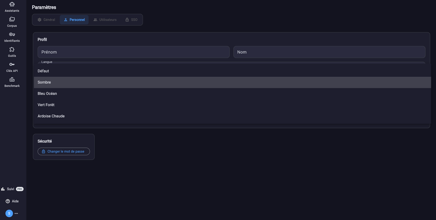Viewport: 436px width, 220px height.
Task: Open the Outils puzzle-piece icon
Action: point(12,49)
